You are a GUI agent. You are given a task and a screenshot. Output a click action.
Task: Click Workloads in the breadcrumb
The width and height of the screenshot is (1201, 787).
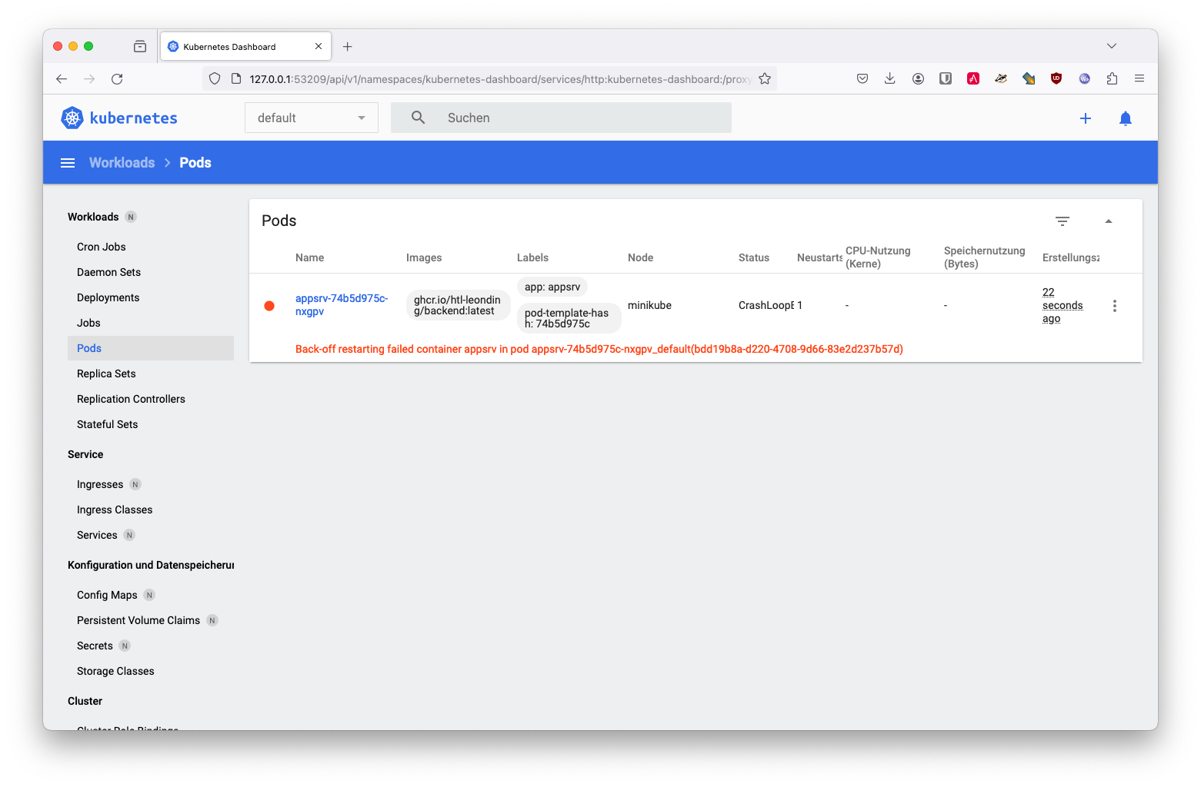tap(122, 163)
